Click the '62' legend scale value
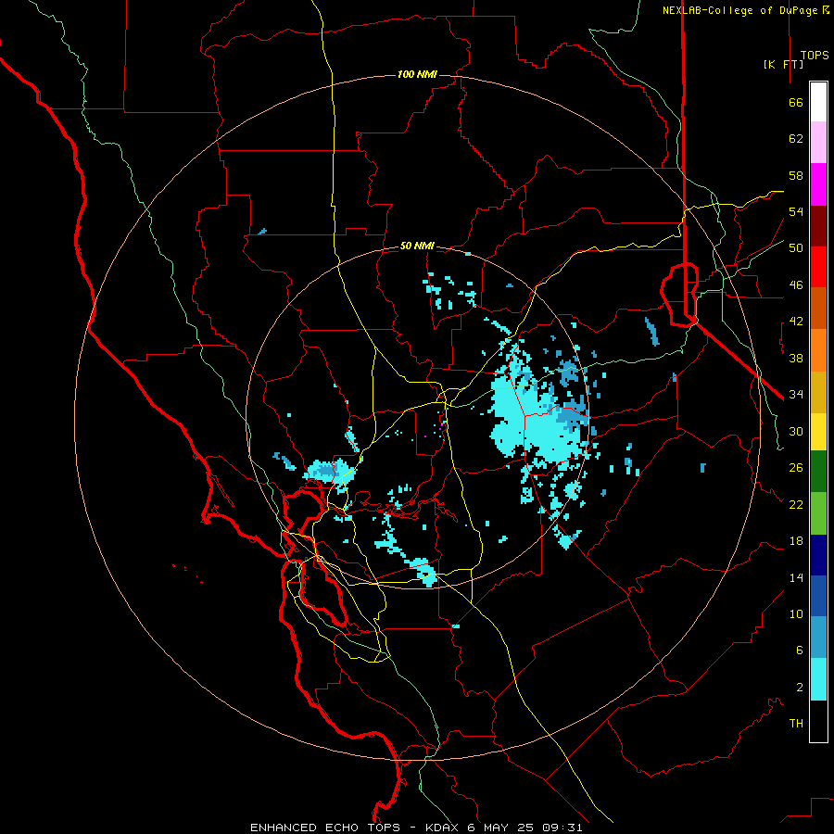Screen dimensions: 834x834 click(x=796, y=139)
